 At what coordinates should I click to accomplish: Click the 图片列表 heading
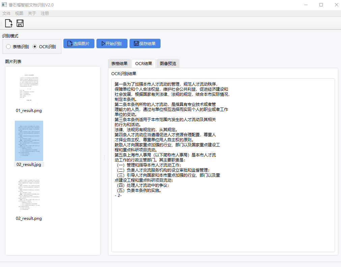click(13, 62)
